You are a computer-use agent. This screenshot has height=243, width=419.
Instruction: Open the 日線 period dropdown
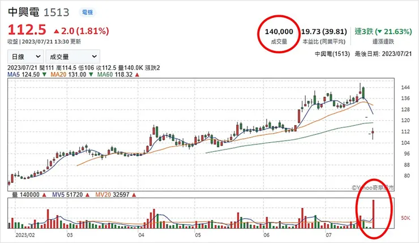[26, 57]
